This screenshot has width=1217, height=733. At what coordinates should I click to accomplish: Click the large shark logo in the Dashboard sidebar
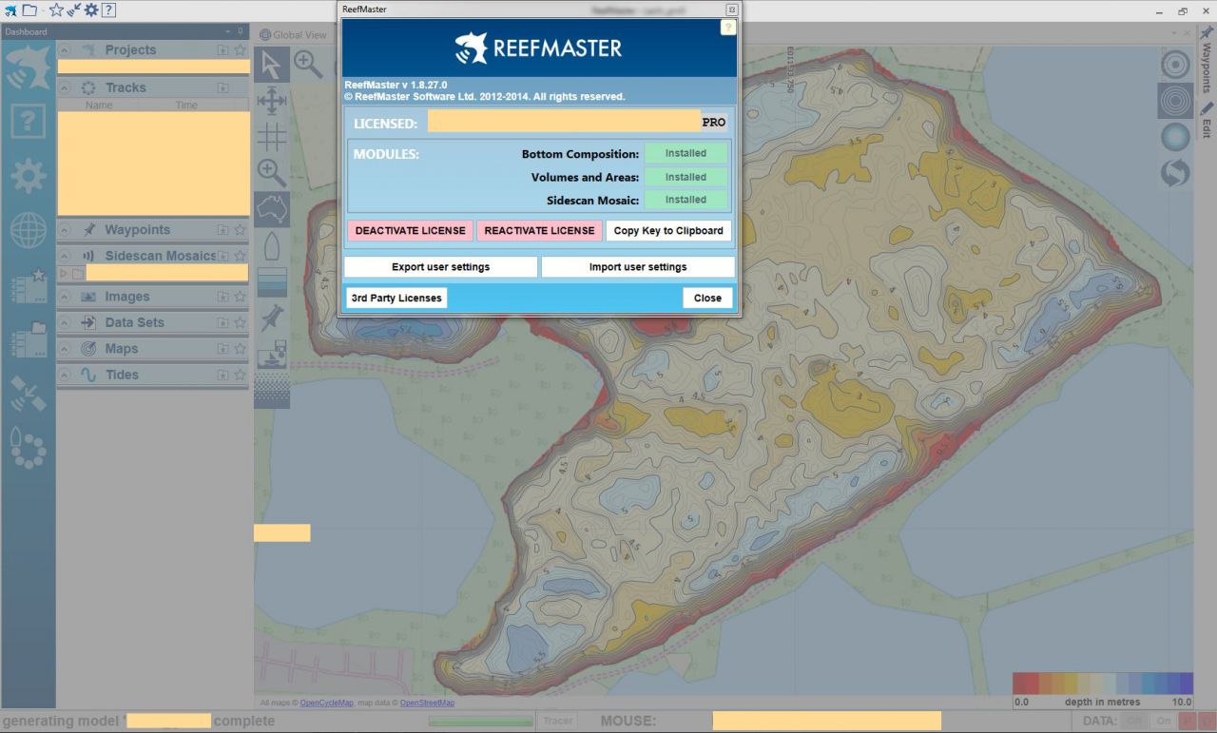coord(28,67)
